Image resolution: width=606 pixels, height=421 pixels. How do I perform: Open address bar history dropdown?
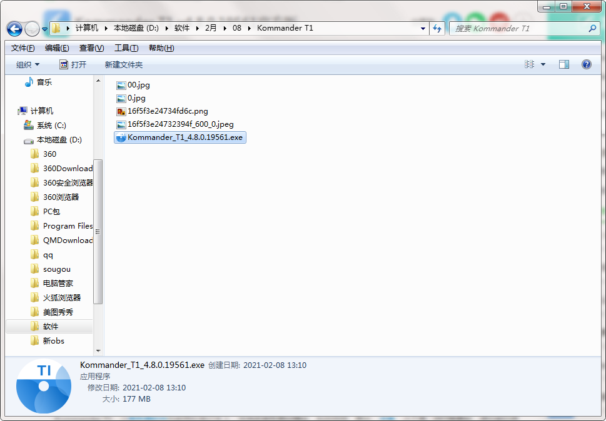pyautogui.click(x=423, y=29)
